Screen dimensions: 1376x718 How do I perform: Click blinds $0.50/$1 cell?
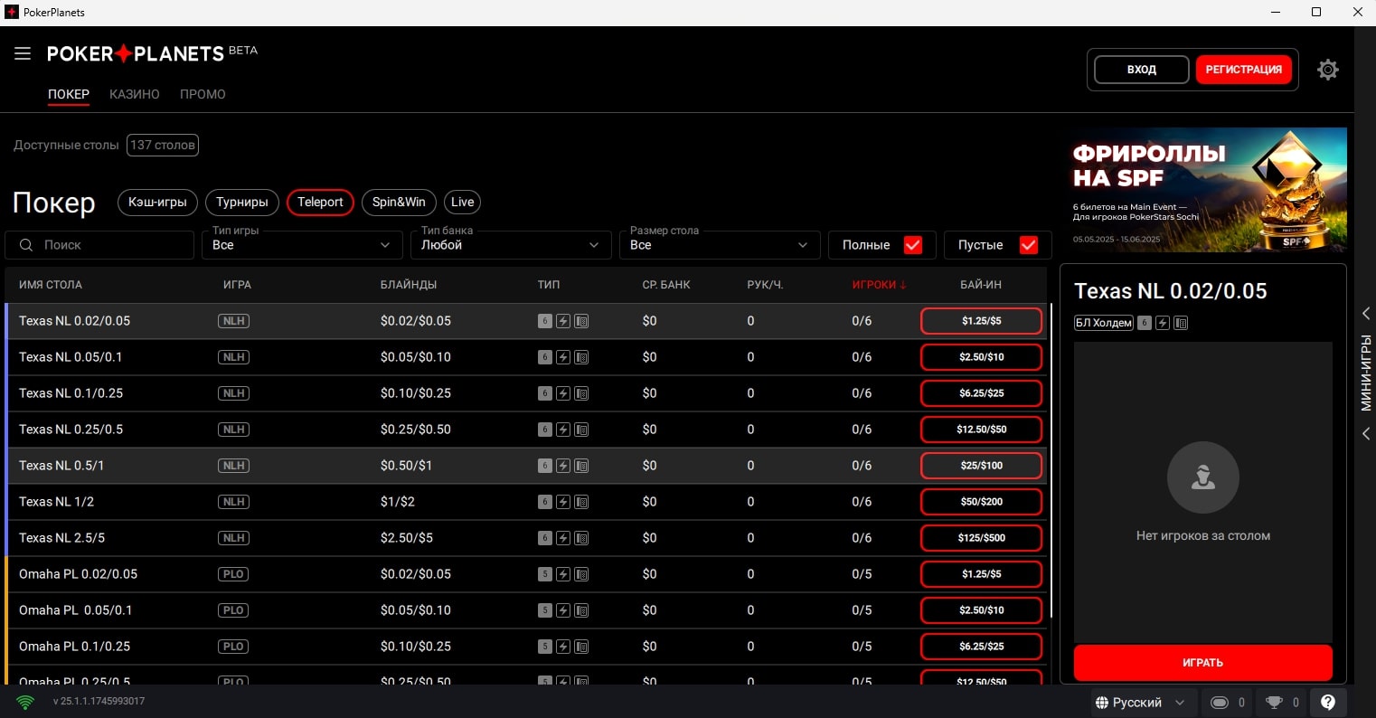coord(407,466)
